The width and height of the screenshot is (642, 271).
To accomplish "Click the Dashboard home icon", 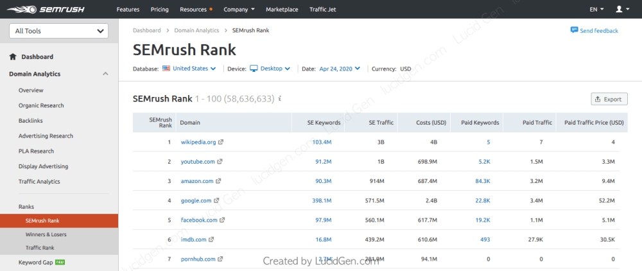I will pos(13,57).
